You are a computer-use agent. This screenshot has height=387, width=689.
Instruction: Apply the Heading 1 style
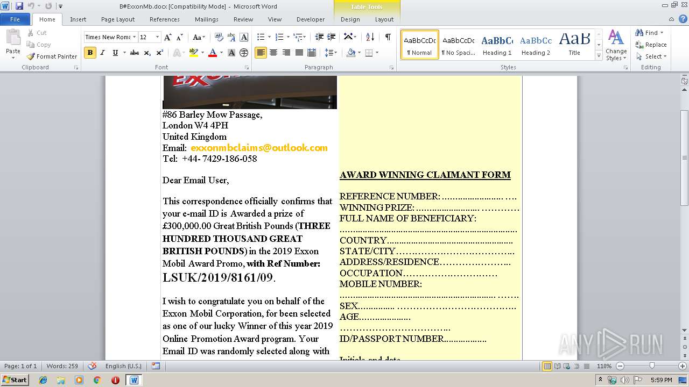(x=497, y=45)
